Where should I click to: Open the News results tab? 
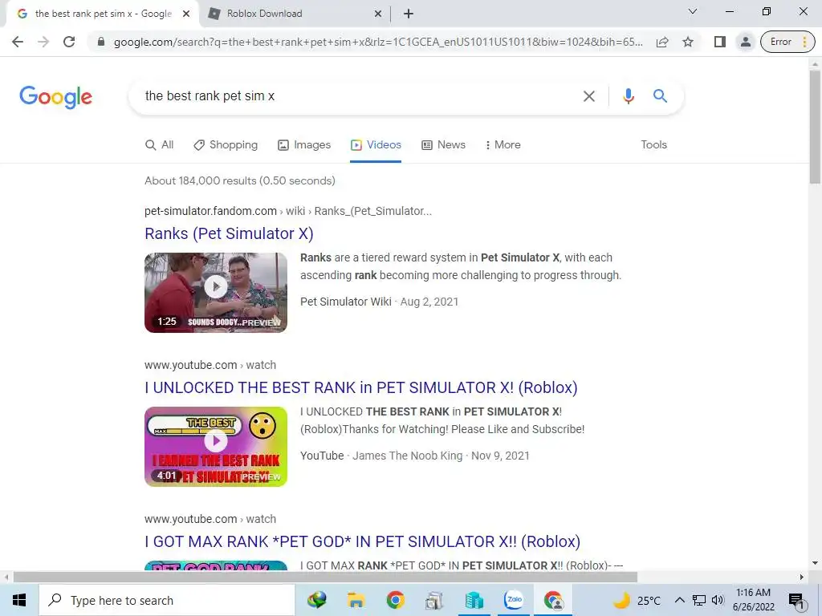(x=443, y=145)
